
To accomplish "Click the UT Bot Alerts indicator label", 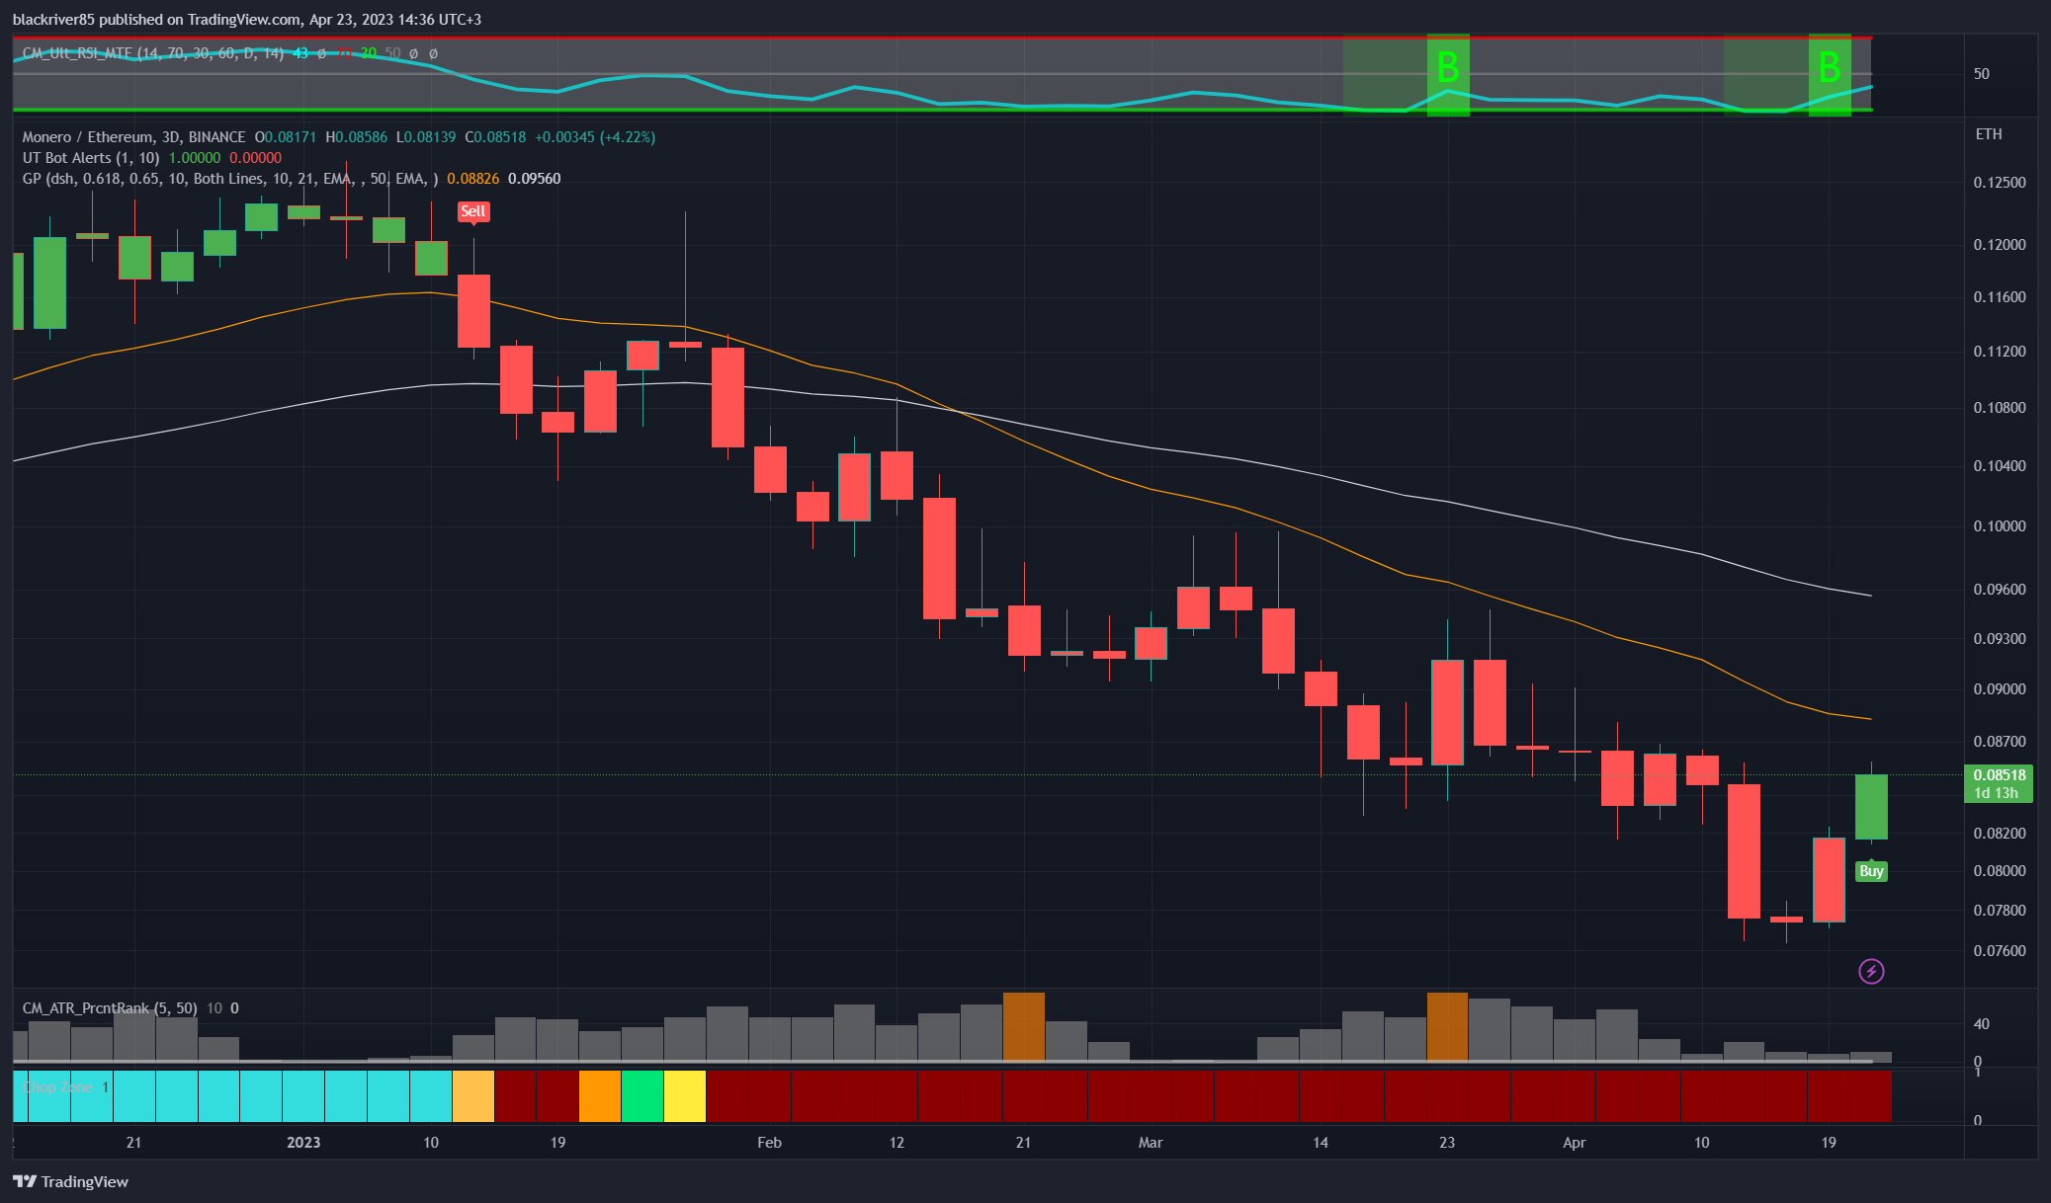I will click(x=91, y=158).
